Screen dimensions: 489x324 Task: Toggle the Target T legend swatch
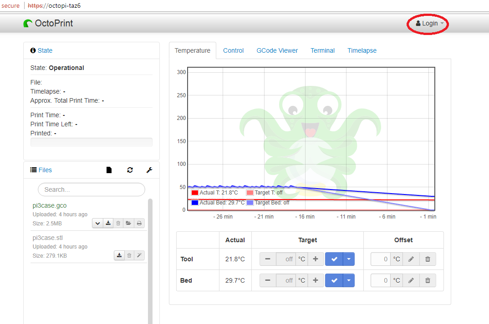coord(250,193)
